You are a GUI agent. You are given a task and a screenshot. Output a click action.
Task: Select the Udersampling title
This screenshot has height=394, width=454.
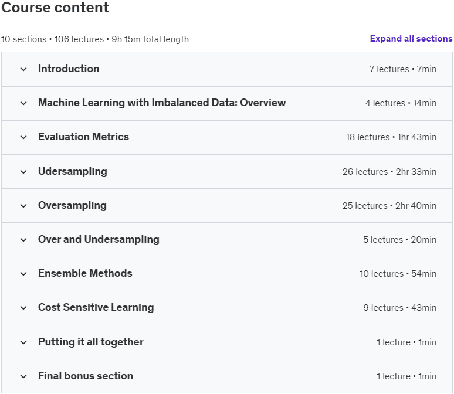[x=73, y=172]
